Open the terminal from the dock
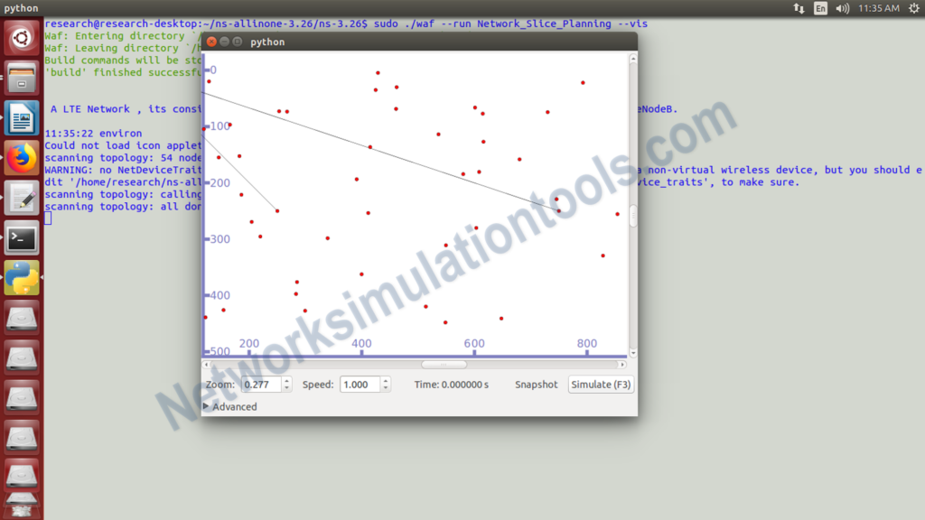This screenshot has height=520, width=925. [20, 237]
